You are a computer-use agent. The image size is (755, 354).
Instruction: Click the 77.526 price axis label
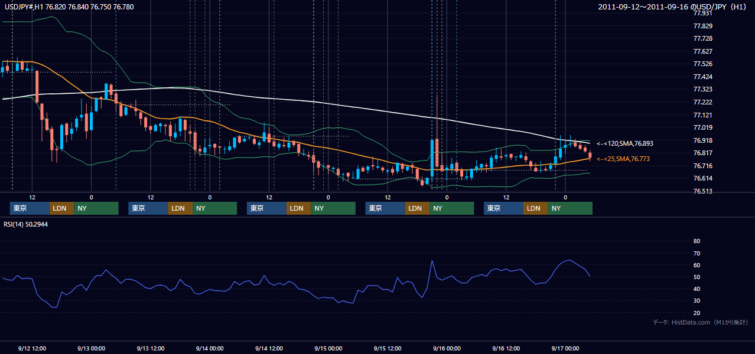[703, 64]
